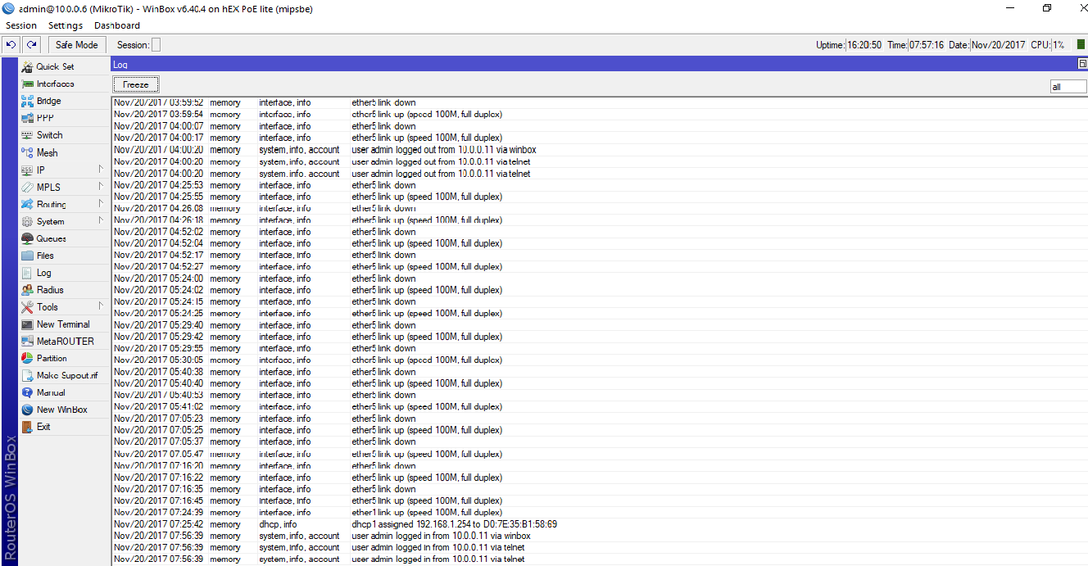Select log entry 'logged in from 10.0.0.11 via winbox'
Screen dimensions: 1088x566
point(599,536)
